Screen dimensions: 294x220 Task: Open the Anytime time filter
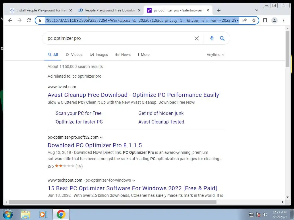coord(215,55)
